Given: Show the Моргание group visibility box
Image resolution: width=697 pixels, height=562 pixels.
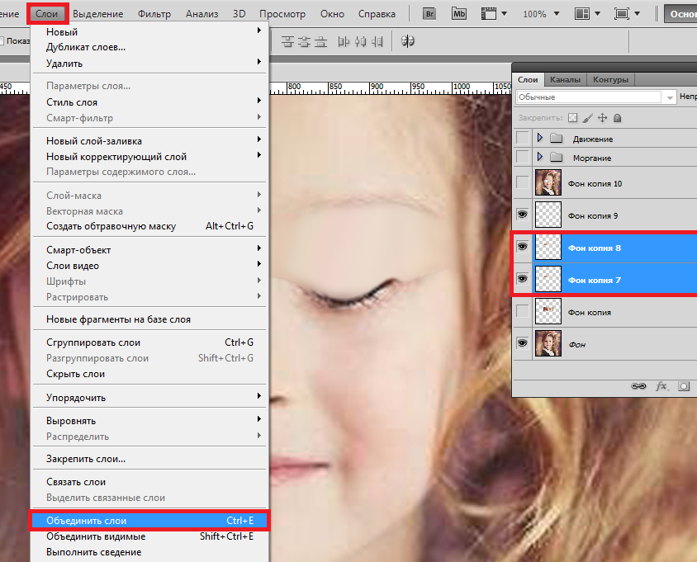Looking at the screenshot, I should (x=522, y=156).
